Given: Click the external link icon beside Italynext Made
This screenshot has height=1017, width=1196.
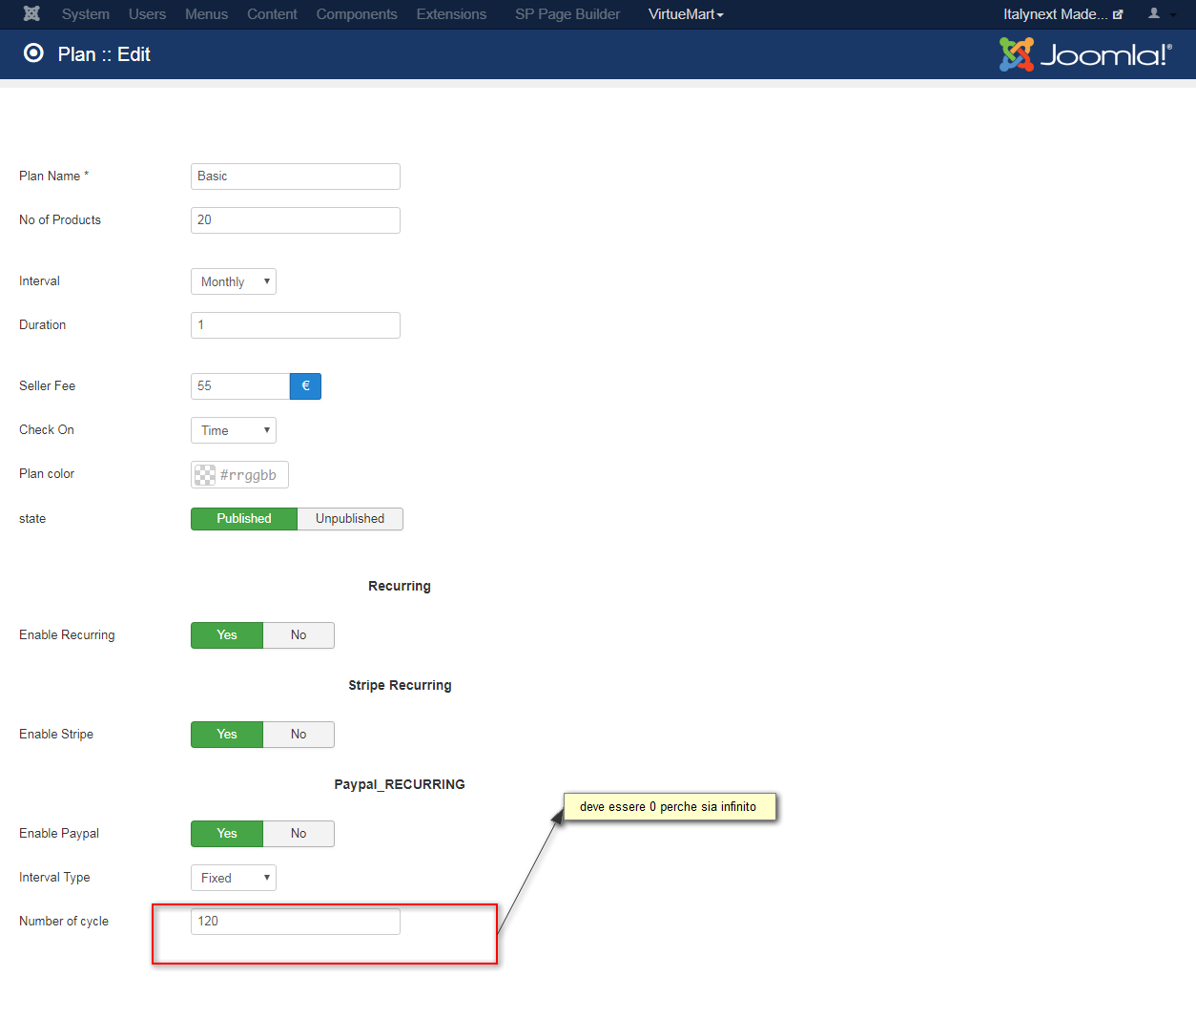Looking at the screenshot, I should click(1118, 14).
